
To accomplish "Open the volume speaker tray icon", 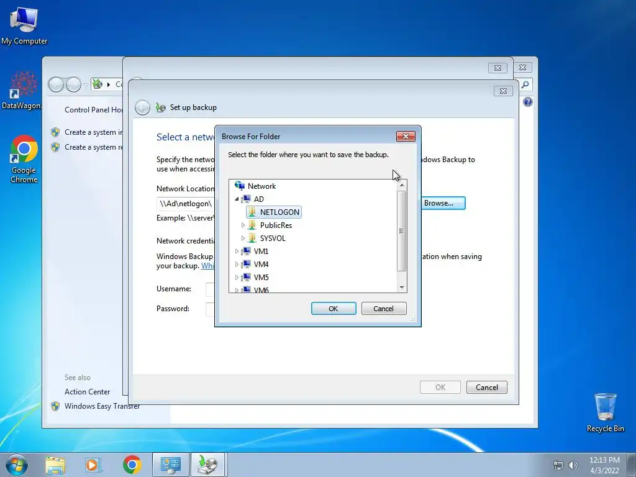I will [573, 465].
